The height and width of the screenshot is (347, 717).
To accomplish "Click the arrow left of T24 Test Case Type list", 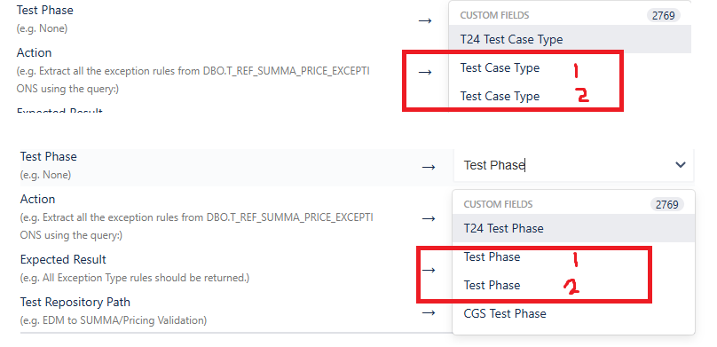I will point(425,20).
